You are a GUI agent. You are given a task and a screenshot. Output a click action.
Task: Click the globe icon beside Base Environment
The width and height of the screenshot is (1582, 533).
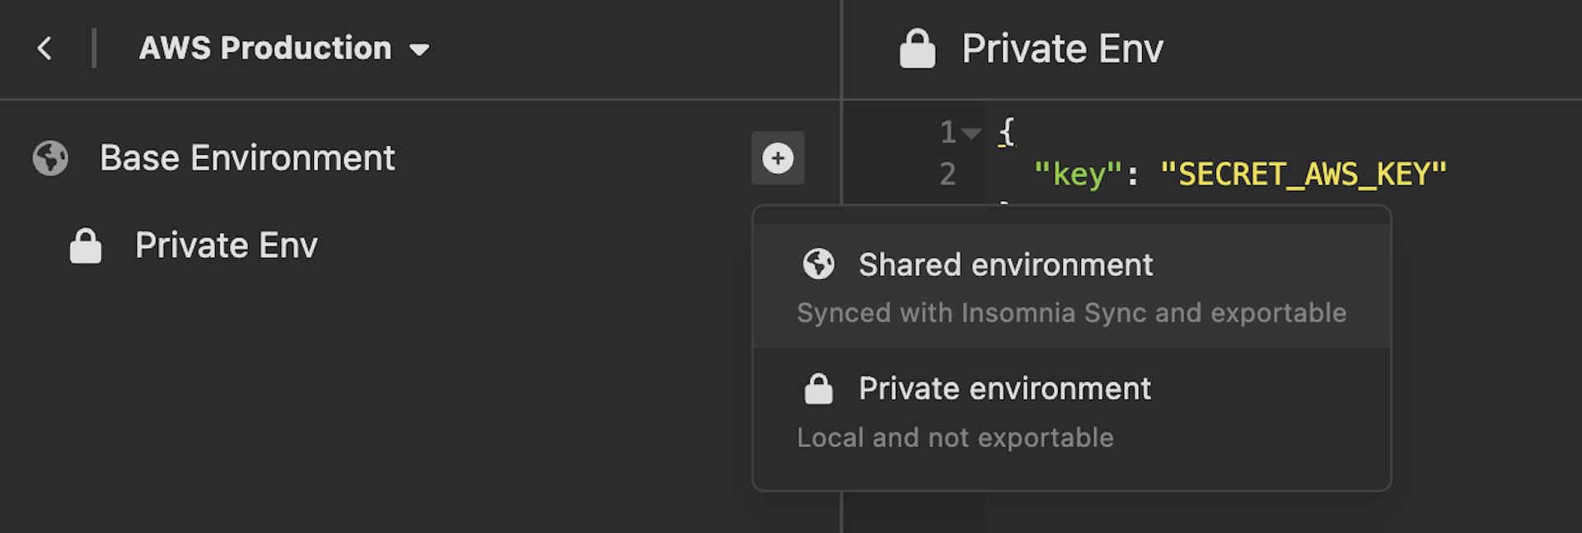50,158
